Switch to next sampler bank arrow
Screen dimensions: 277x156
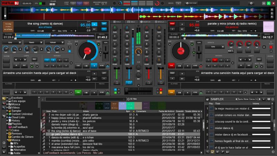[x=260, y=99]
